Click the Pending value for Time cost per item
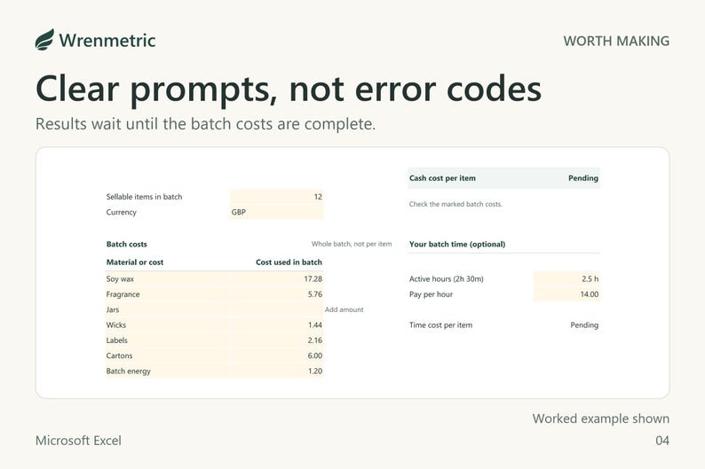 [584, 325]
